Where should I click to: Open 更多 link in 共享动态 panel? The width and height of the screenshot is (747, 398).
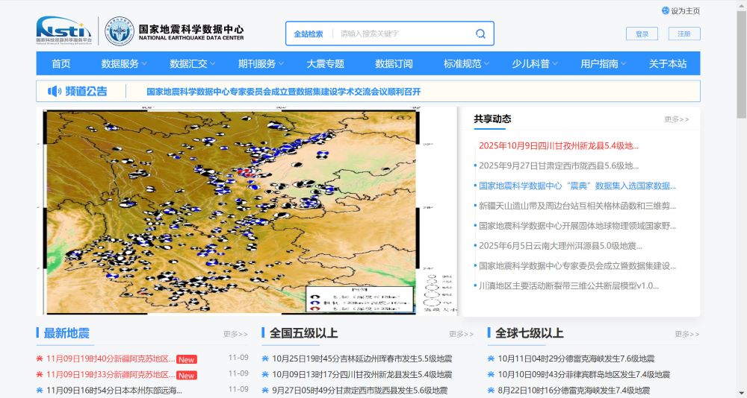(677, 119)
